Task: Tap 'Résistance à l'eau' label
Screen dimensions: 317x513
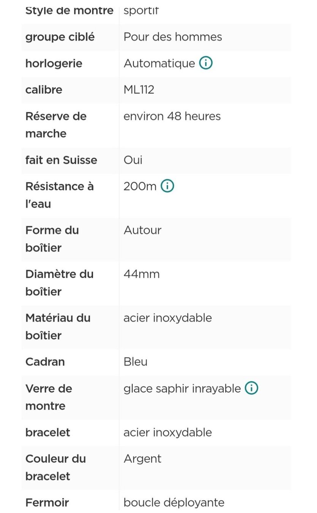Action: 60,195
